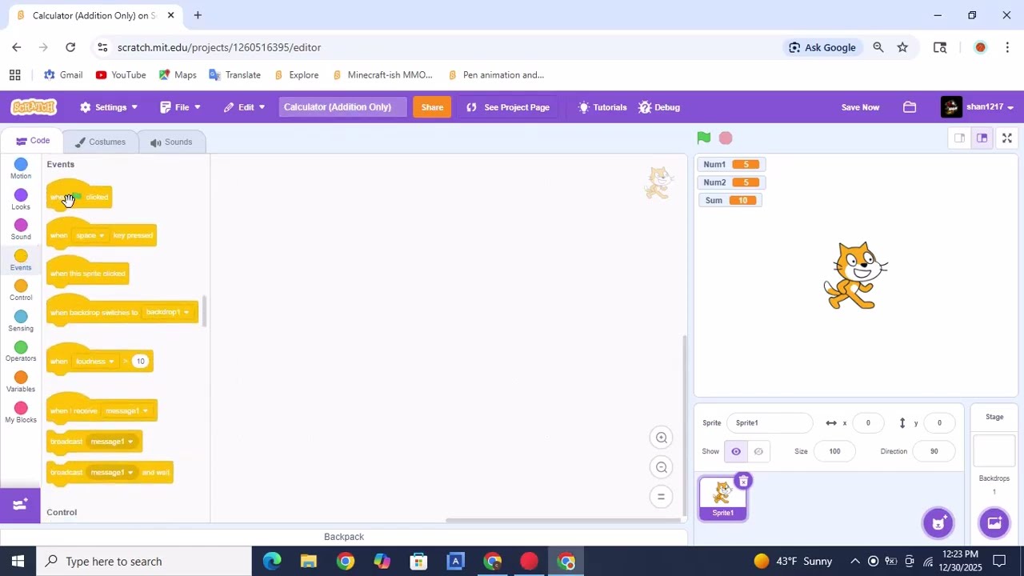
Task: Click the red stop button
Action: (726, 138)
